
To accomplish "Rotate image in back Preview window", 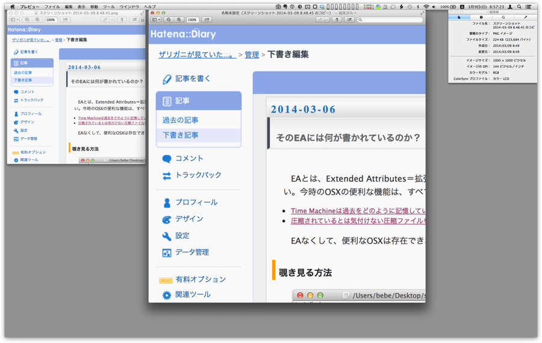I will tap(122, 20).
